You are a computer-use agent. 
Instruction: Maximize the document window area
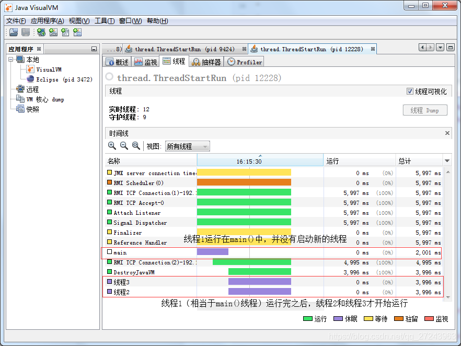[451, 48]
